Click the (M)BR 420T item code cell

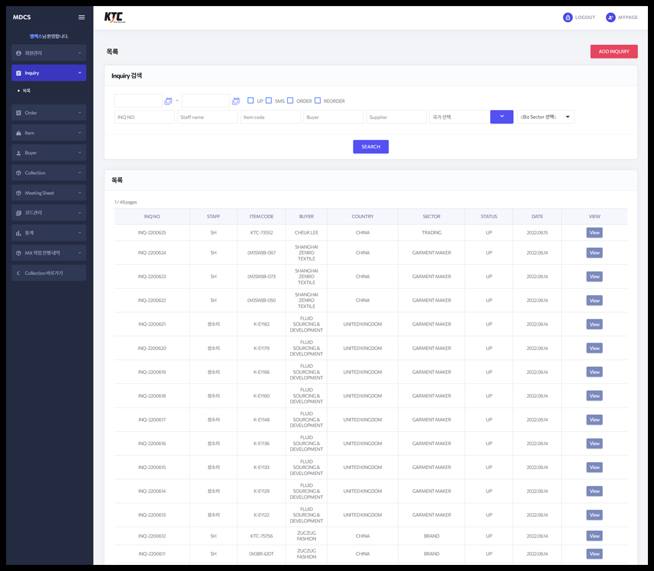click(x=262, y=554)
